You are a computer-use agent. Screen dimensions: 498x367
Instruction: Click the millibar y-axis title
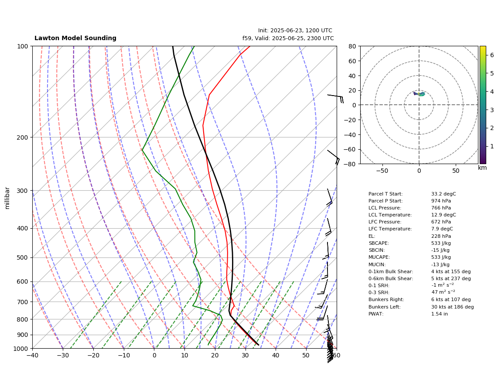point(7,198)
